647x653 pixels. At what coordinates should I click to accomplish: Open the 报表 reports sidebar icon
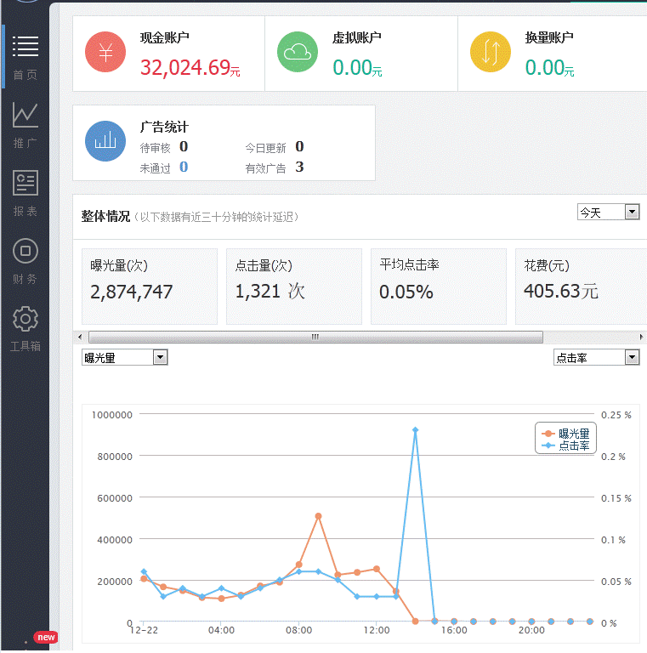point(26,184)
